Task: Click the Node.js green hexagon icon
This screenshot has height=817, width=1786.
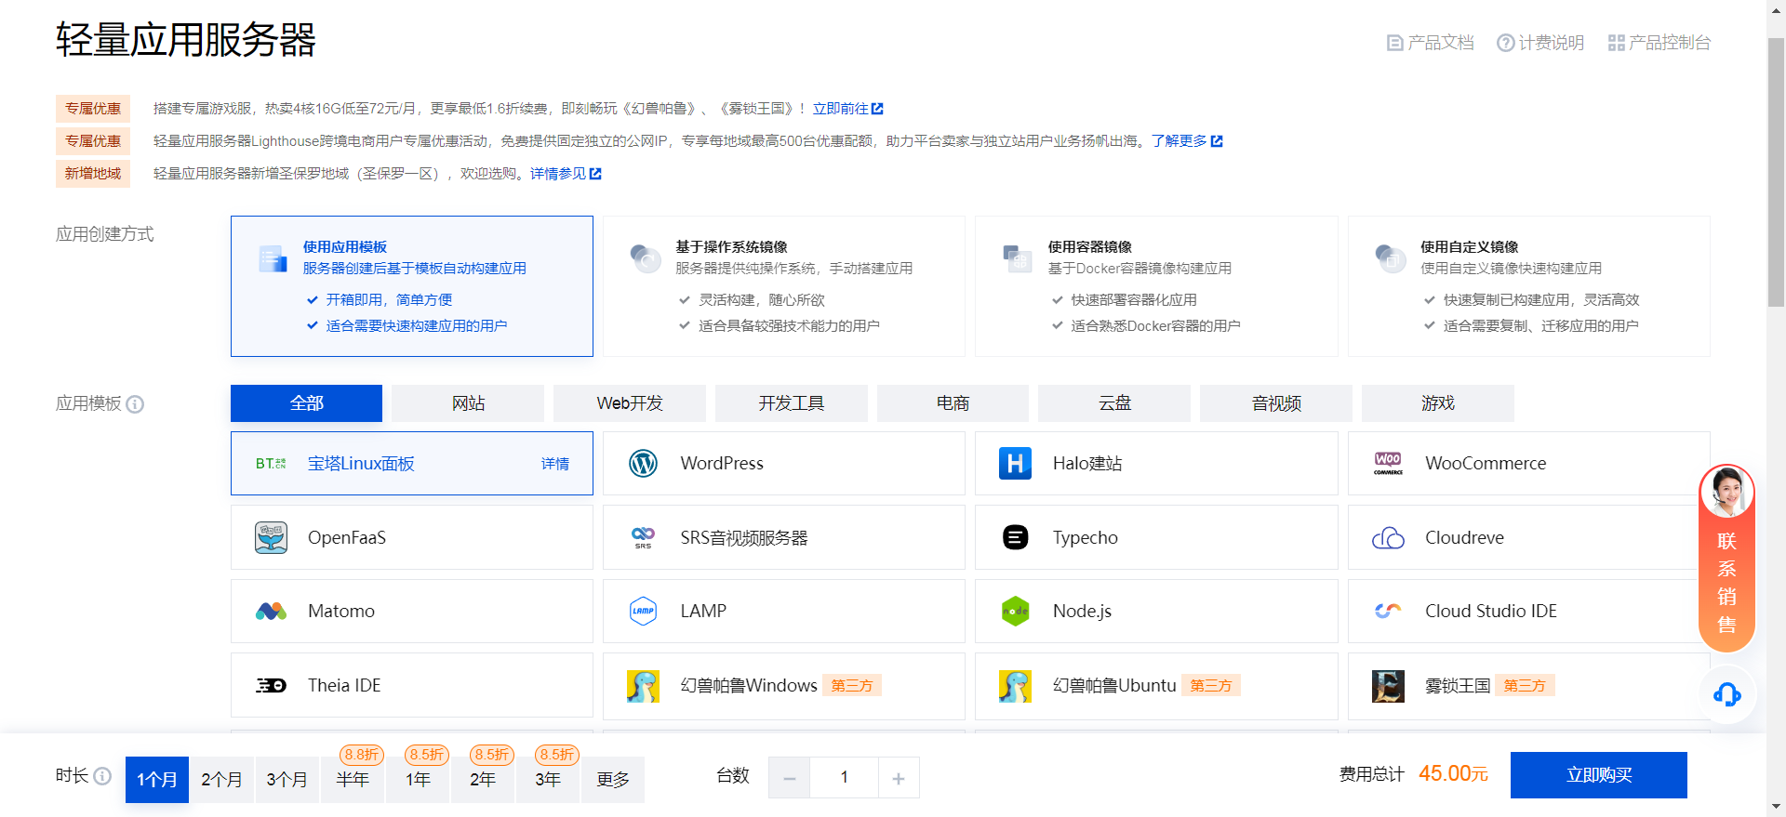Action: [1015, 611]
